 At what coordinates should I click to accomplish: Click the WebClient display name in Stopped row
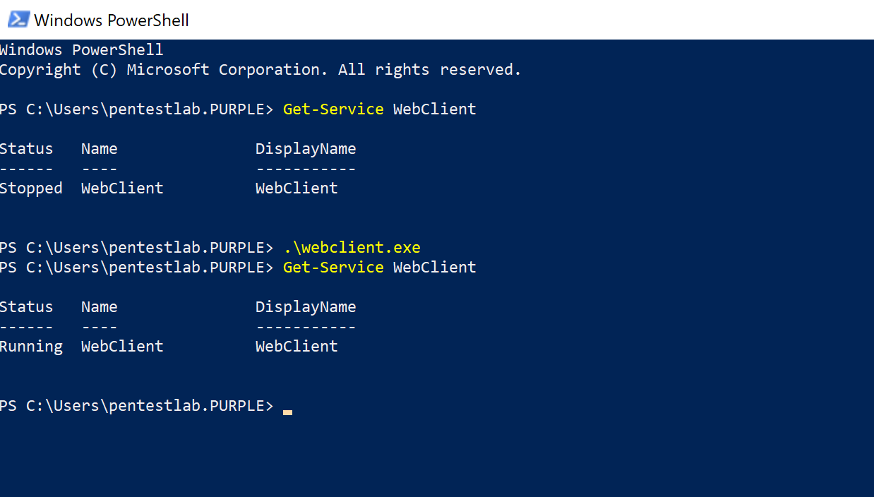coord(297,188)
